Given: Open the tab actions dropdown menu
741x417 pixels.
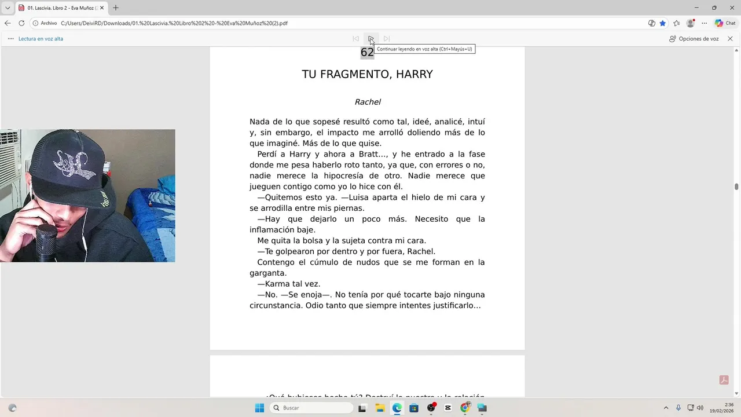Looking at the screenshot, I should click(8, 8).
